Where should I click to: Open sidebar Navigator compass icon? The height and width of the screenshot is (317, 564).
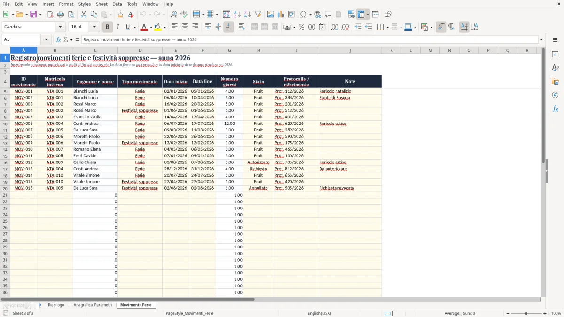pos(555,95)
